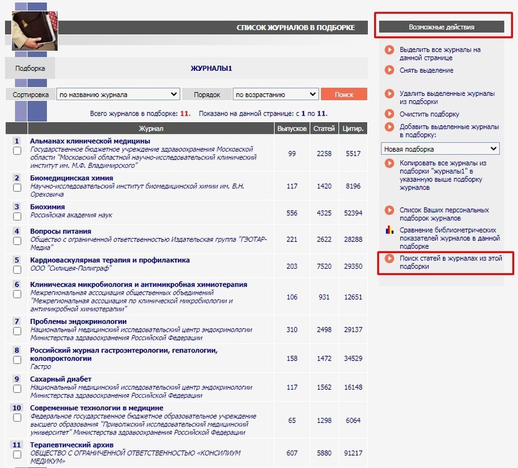
Task: Click 'Копировать все журналы из подборки' link
Action: 443,175
